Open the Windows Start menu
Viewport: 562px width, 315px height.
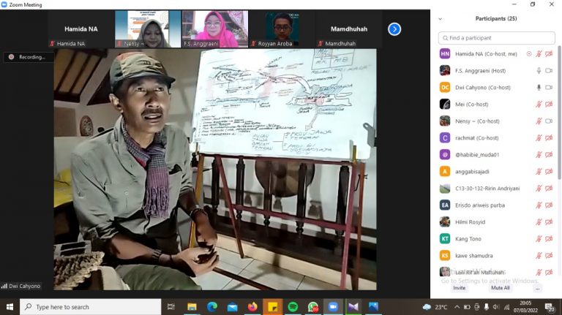click(10, 307)
